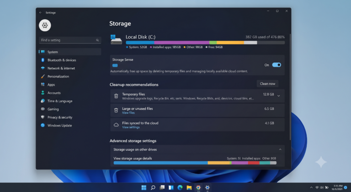The height and width of the screenshot is (192, 351).
Task: Open taskbar Search magnifier
Action: point(153,187)
